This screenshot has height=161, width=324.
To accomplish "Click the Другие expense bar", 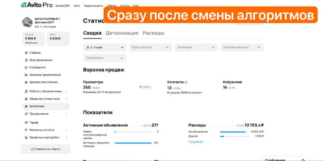I will [x=234, y=136].
